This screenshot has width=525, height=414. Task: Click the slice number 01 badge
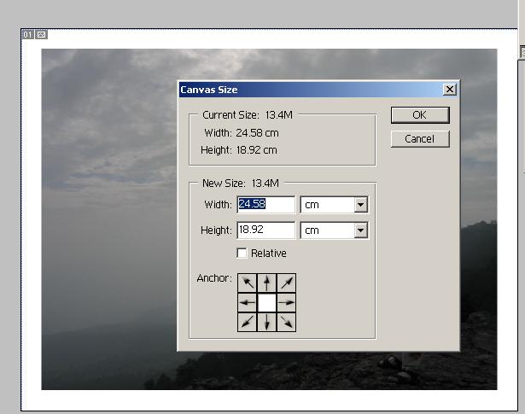(x=28, y=34)
